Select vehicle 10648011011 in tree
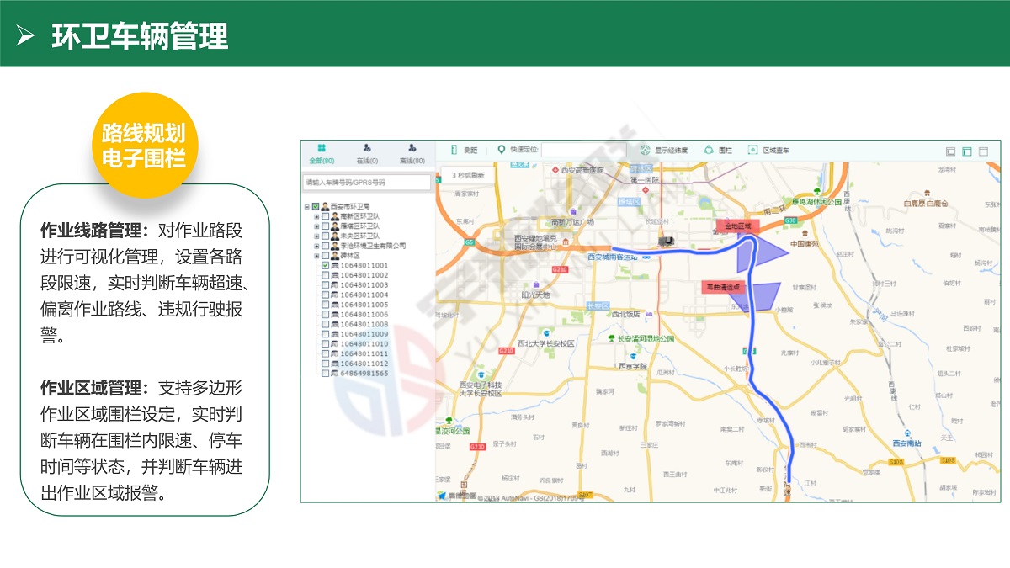Image resolution: width=1010 pixels, height=568 pixels. pos(364,353)
